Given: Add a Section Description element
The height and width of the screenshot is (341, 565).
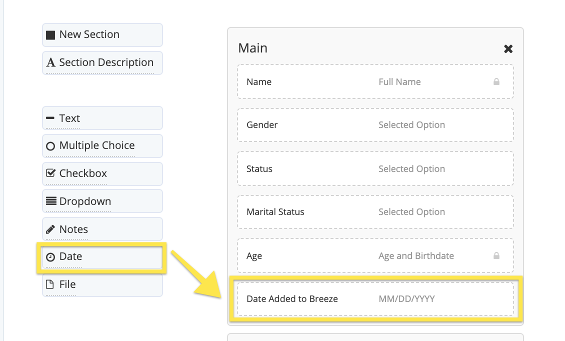Looking at the screenshot, I should tap(102, 63).
